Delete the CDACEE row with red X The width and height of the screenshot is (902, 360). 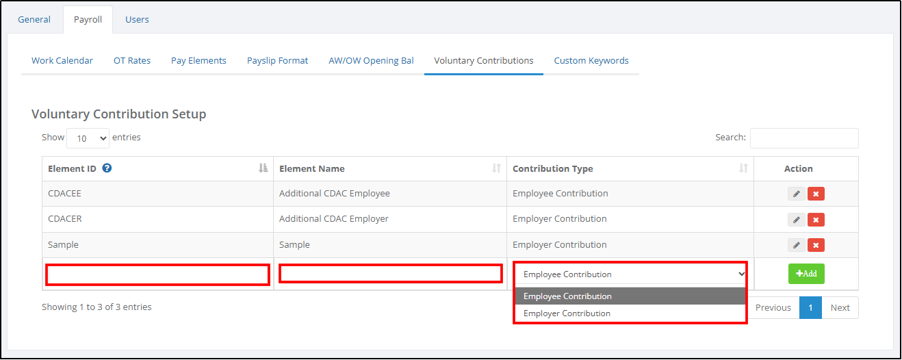coord(816,194)
